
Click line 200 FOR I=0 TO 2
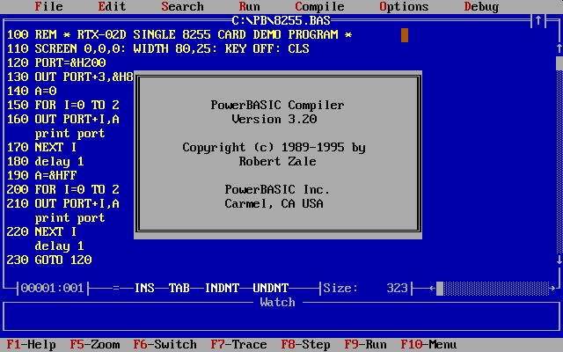pos(62,189)
